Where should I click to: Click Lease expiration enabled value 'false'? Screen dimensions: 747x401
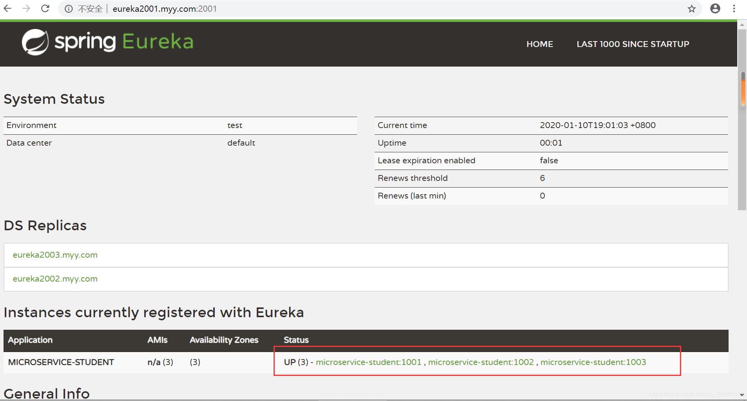pos(549,161)
